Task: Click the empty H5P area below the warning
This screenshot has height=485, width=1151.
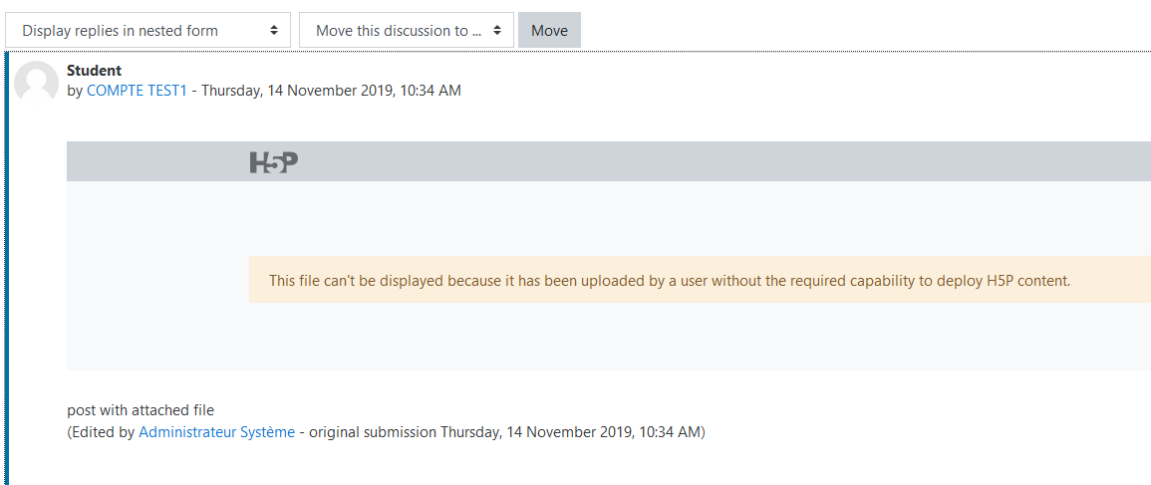Action: [609, 336]
